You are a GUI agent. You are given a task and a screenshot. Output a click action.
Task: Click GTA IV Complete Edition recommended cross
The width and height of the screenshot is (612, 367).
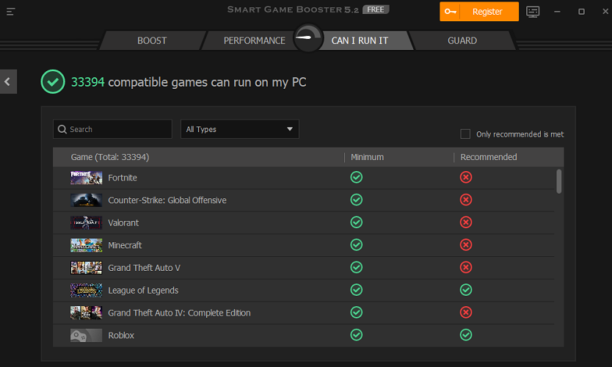coord(466,313)
